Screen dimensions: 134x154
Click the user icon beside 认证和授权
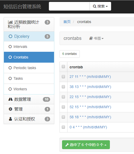click(x=10, y=119)
